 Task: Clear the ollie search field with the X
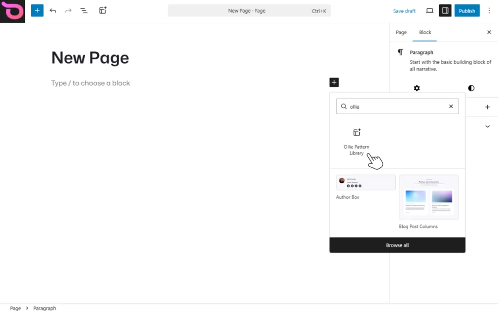pos(451,106)
